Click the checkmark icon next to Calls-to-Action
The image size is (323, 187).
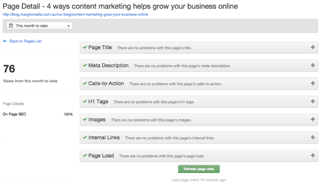85,83
